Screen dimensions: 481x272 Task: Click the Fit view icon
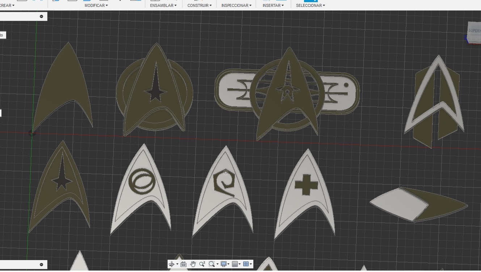(212, 264)
